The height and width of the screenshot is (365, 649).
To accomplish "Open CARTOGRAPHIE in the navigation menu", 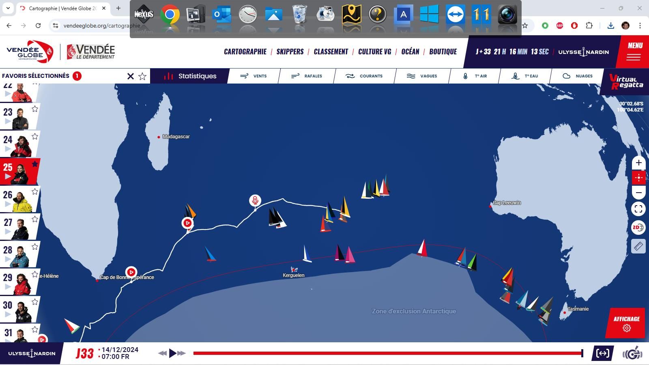I will pyautogui.click(x=245, y=52).
